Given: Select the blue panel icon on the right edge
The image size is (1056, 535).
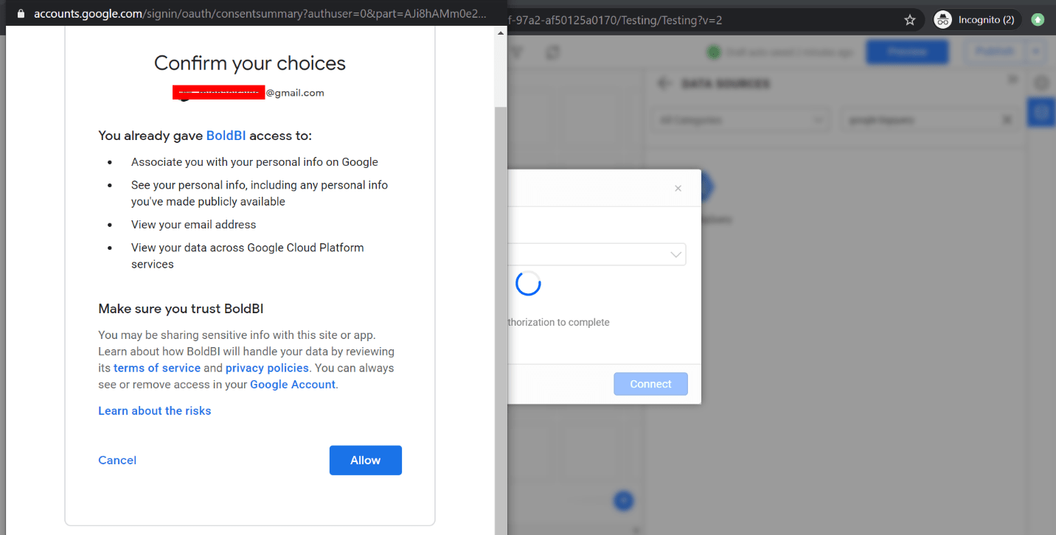Looking at the screenshot, I should click(x=1041, y=112).
